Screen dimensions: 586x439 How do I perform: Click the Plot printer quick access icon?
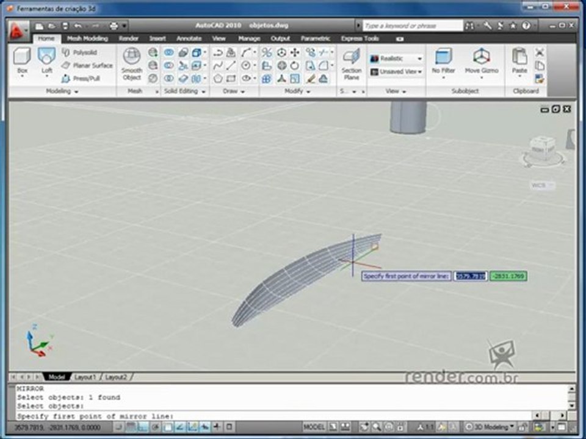point(114,26)
